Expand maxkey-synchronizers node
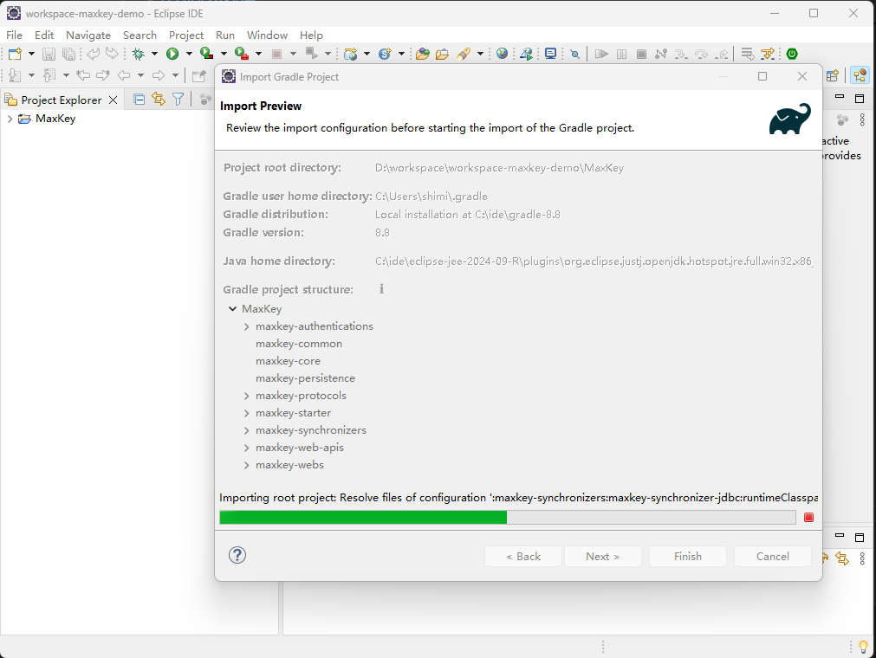 pyautogui.click(x=246, y=430)
